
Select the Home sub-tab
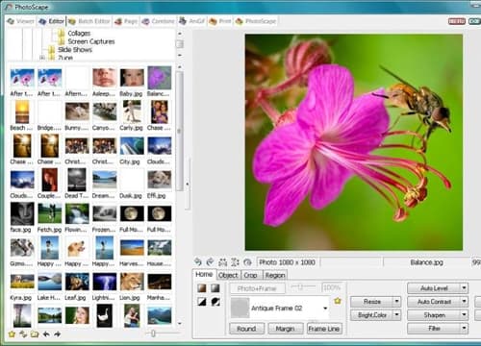(204, 275)
